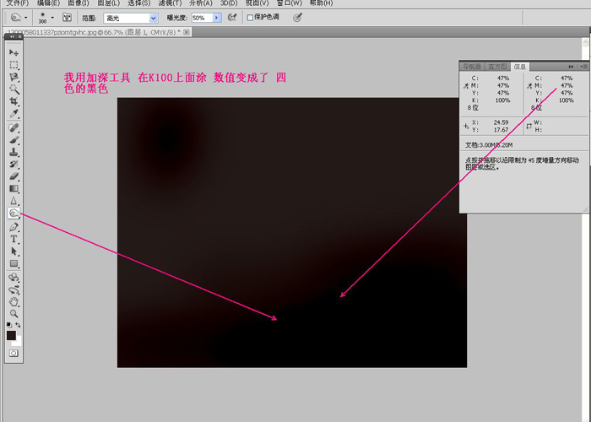
Task: Toggle the 保护色调 checkbox
Action: [250, 17]
